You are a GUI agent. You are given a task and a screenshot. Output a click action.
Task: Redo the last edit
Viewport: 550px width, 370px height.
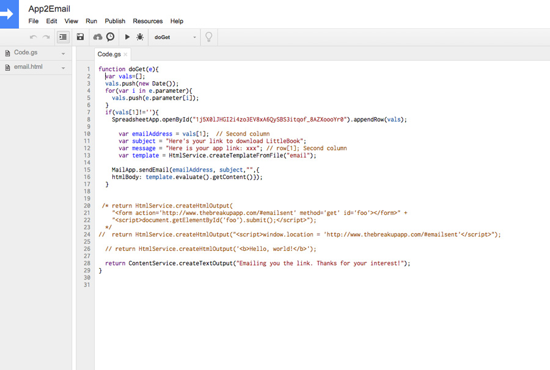tap(46, 37)
